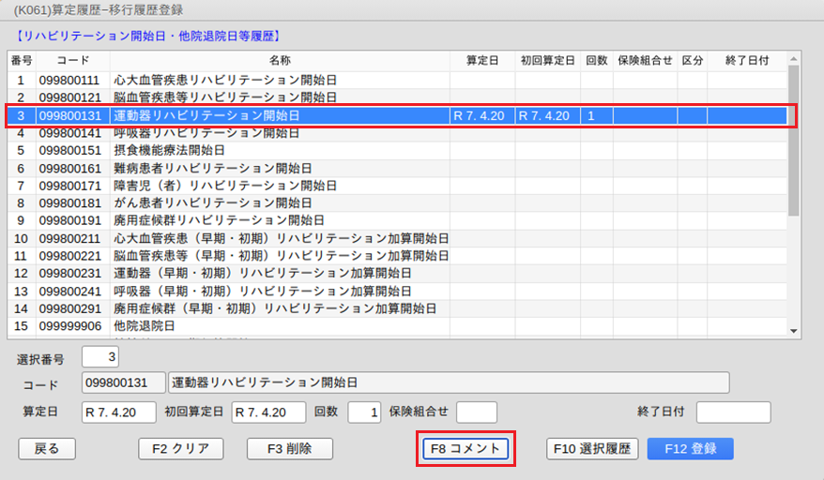Viewport: 824px width, 480px height.
Task: Focus the 算定日 input field
Action: [x=118, y=412]
